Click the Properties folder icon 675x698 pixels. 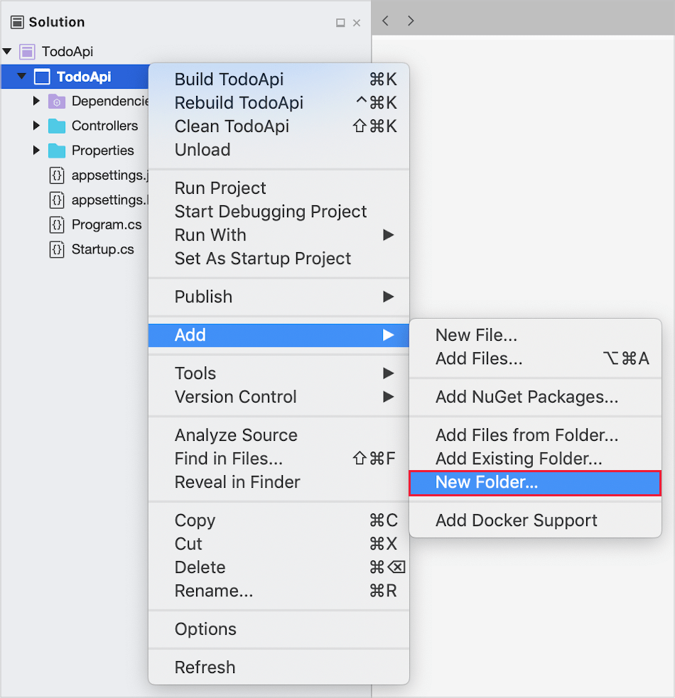coord(57,151)
